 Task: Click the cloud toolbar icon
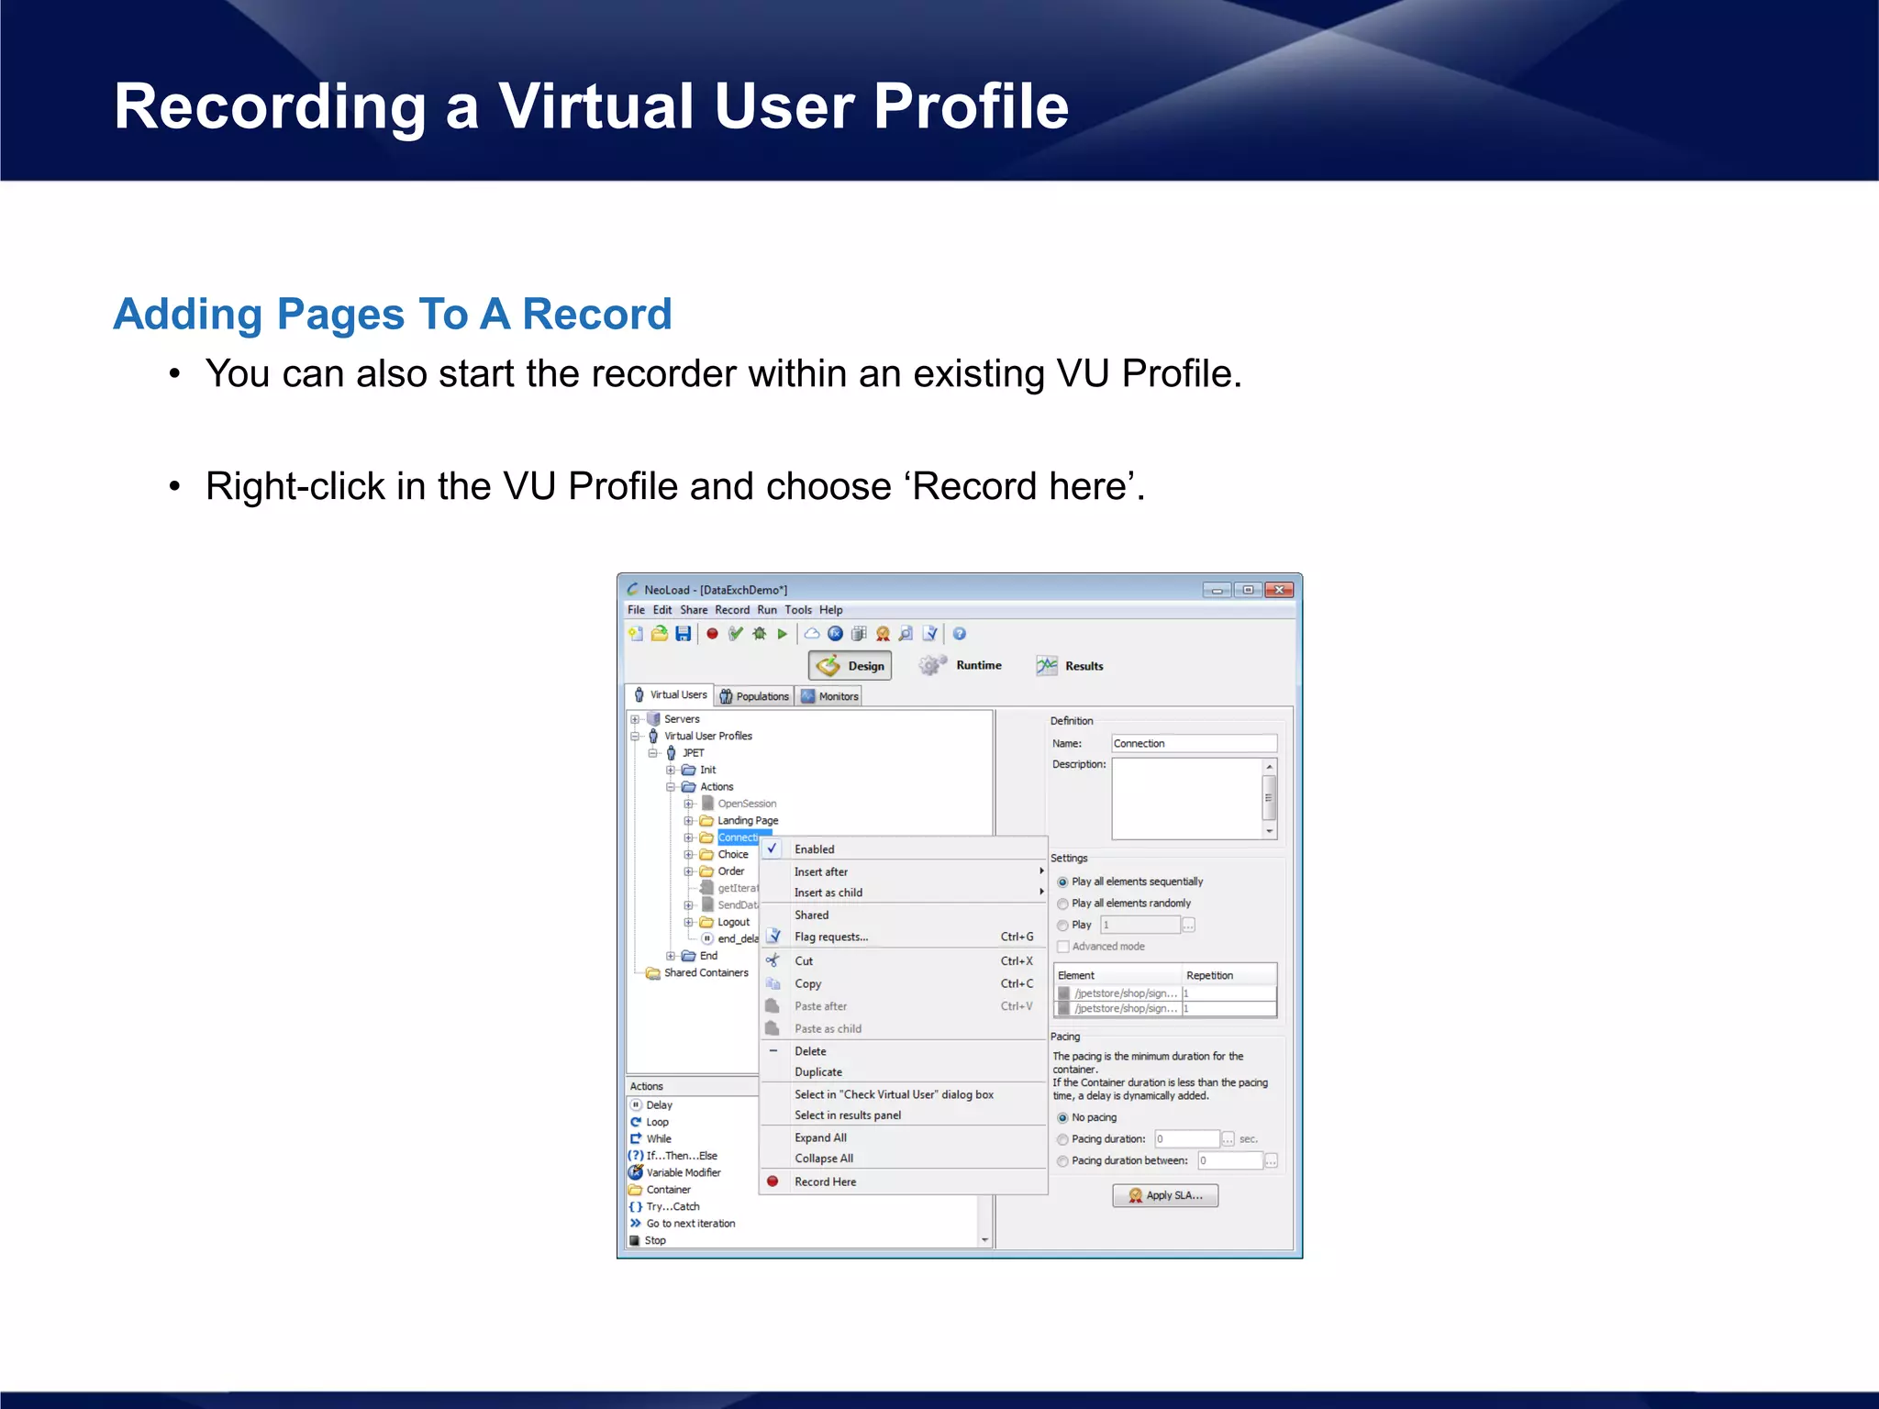point(812,633)
